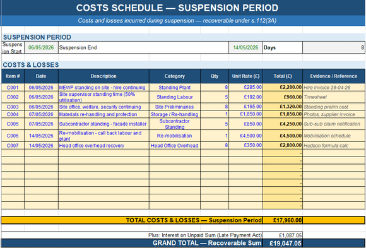Screen dimensions: 366x248
Task: Select Mobilisation schedule reference
Action: (x=334, y=136)
